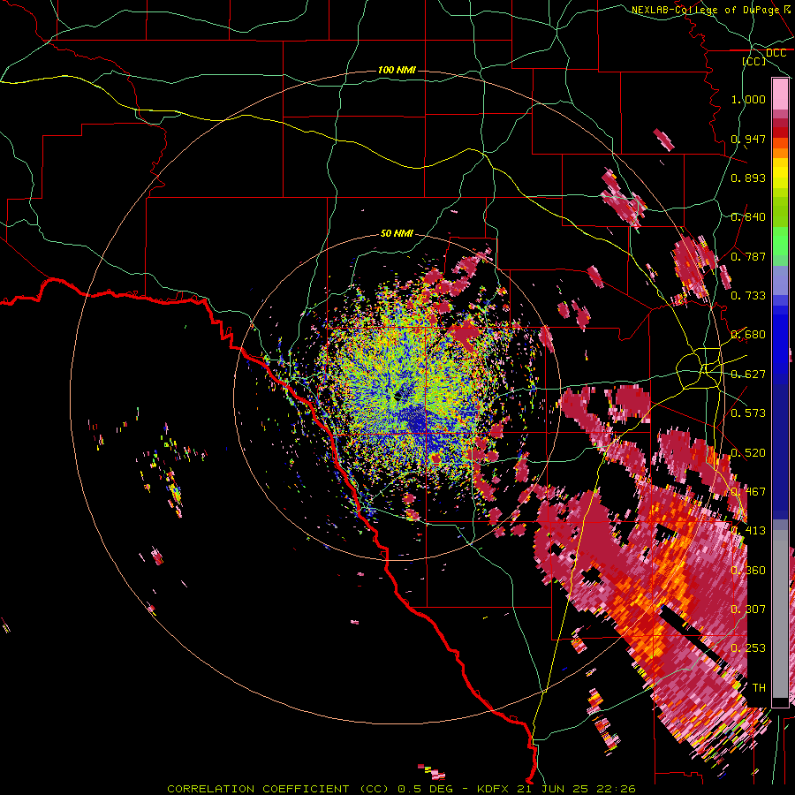Click the 0.840 scale value
795x795 pixels.
click(x=748, y=217)
